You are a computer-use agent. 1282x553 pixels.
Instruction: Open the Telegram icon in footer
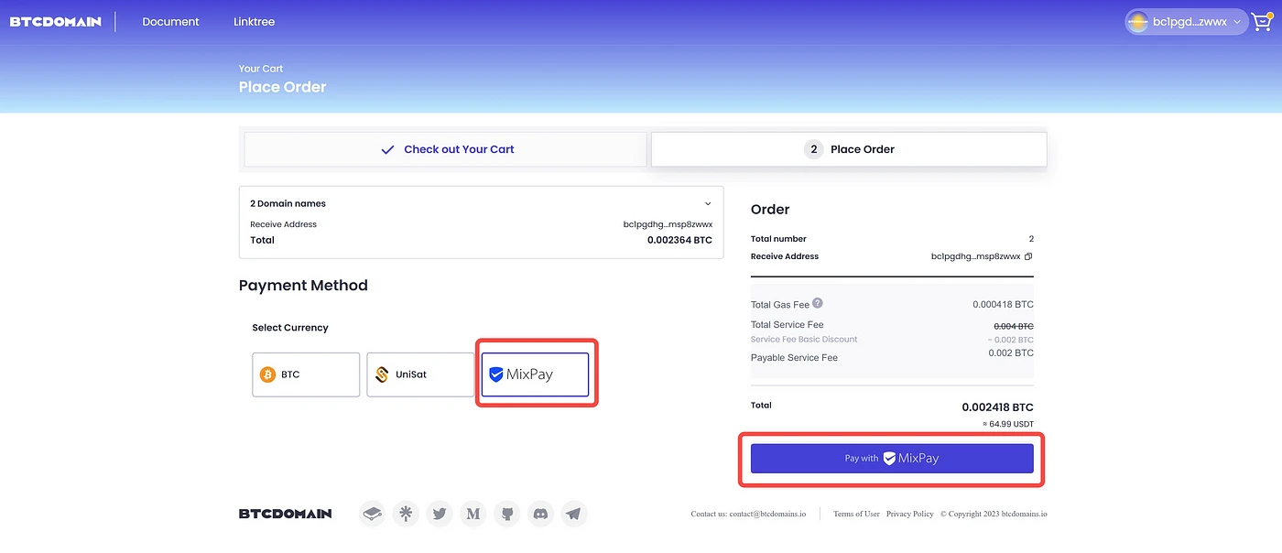(573, 514)
